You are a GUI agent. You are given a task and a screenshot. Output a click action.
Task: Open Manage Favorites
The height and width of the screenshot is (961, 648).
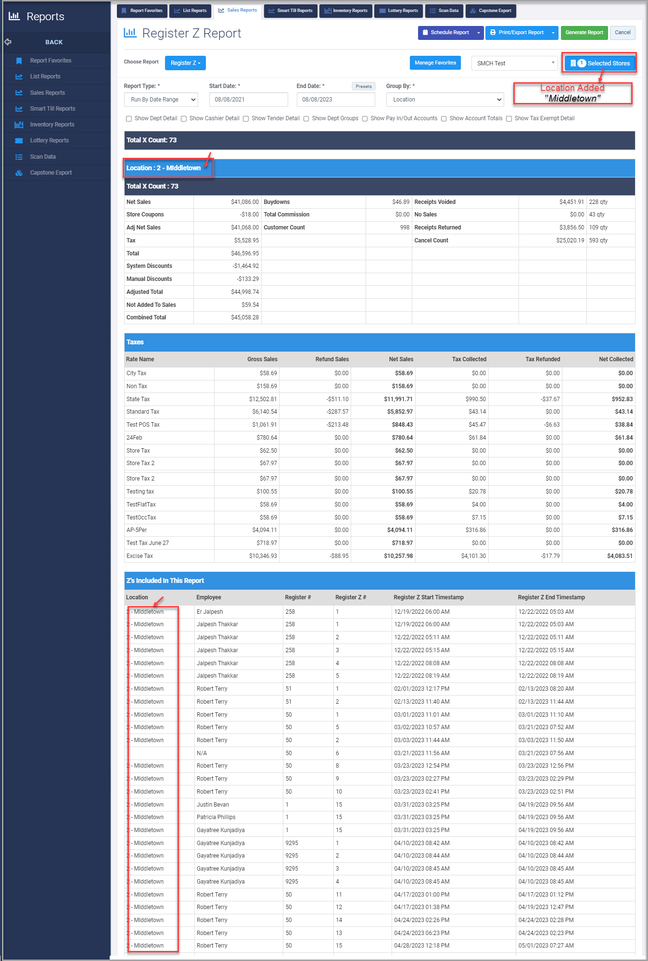pyautogui.click(x=435, y=63)
